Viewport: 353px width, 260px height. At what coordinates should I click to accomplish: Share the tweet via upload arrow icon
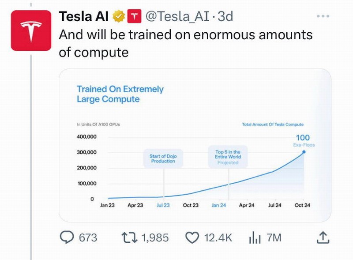click(323, 238)
